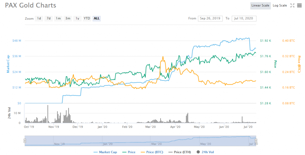This screenshot has height=155, width=305.
Task: Set zoom to 1d
Action: pyautogui.click(x=39, y=18)
